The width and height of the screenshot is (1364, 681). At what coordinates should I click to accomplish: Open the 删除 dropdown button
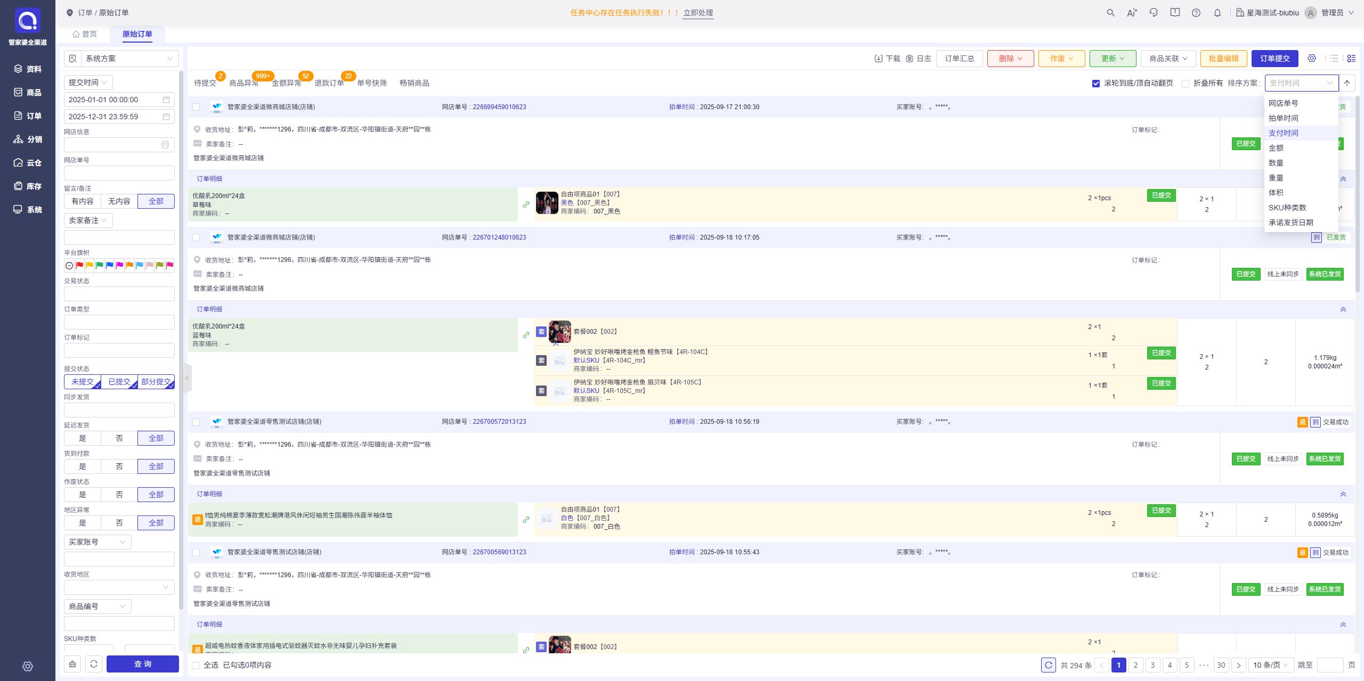click(x=1010, y=59)
